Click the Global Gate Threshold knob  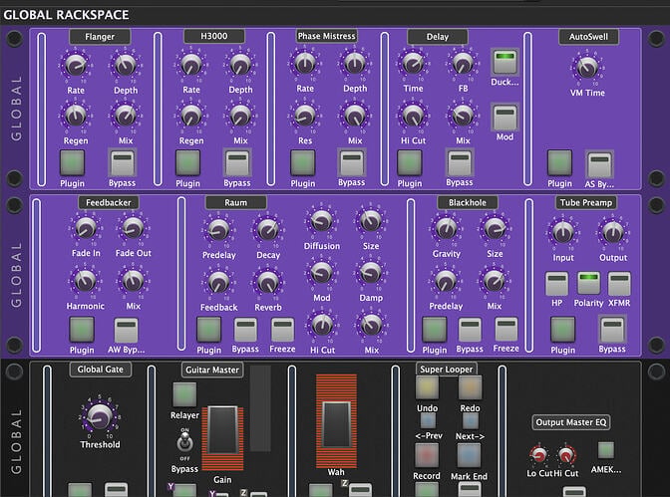point(100,416)
